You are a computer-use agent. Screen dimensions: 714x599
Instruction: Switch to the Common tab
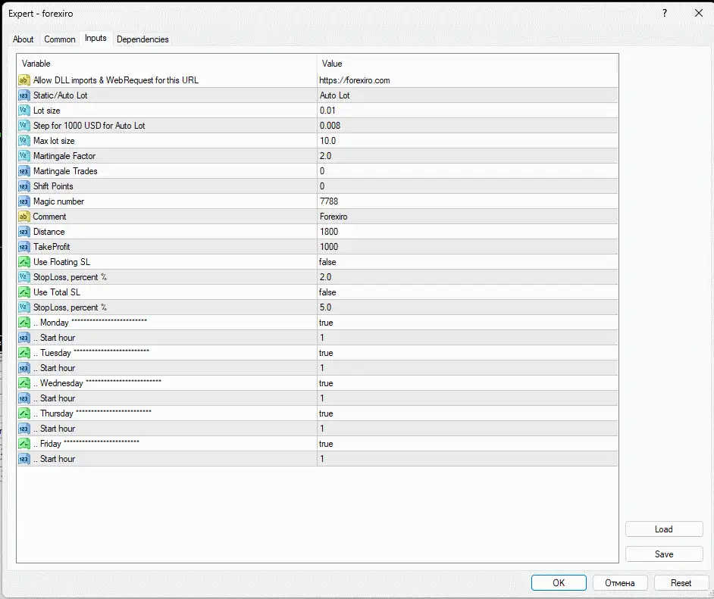60,39
